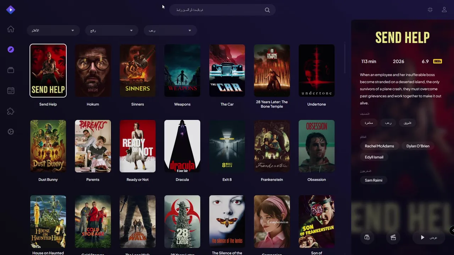This screenshot has width=454, height=255.
Task: Click the catalog vertical scrollbar
Action: tap(345, 58)
